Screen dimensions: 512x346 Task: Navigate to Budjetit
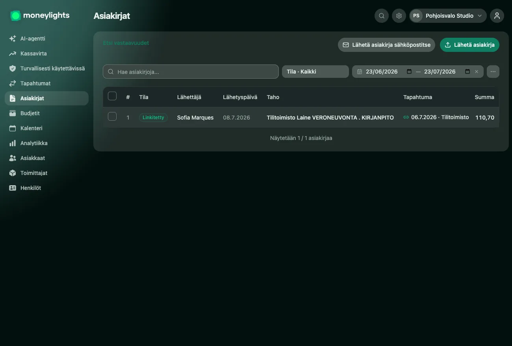(46, 113)
